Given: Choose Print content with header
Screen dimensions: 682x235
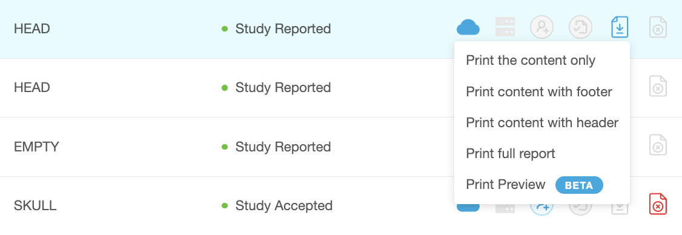Looking at the screenshot, I should [x=542, y=123].
